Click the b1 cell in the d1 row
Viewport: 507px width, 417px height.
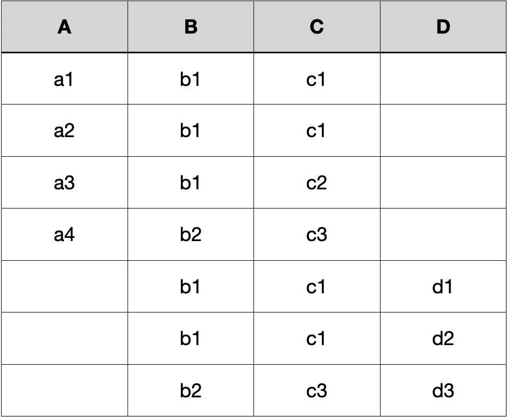[191, 287]
